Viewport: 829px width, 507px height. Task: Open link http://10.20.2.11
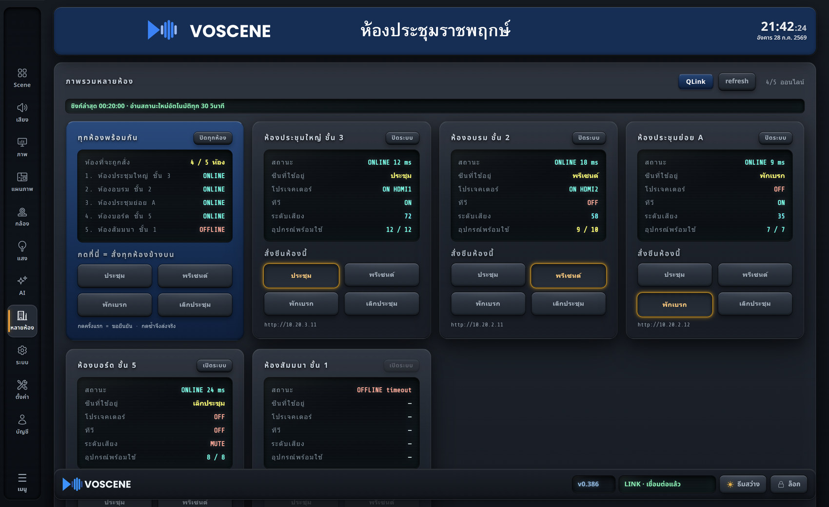477,325
